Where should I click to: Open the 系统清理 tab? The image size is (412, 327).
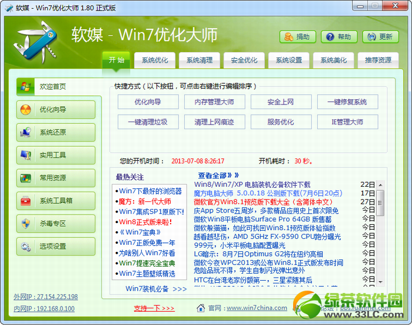200,60
